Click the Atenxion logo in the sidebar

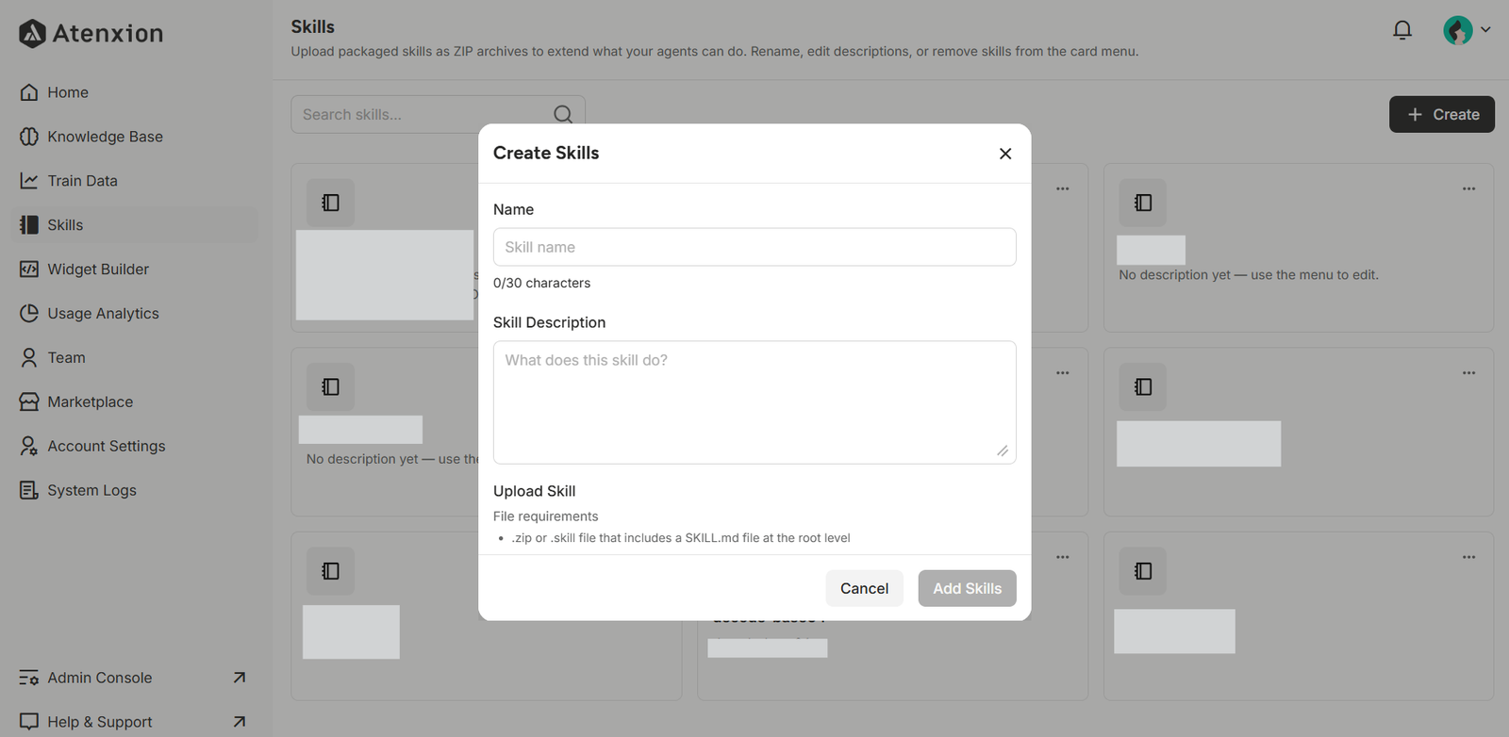(x=91, y=34)
